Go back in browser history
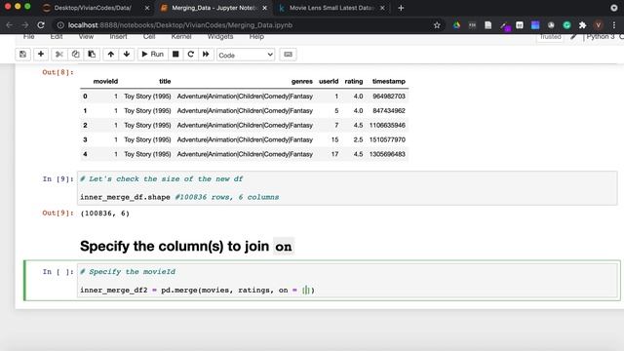 [9, 25]
